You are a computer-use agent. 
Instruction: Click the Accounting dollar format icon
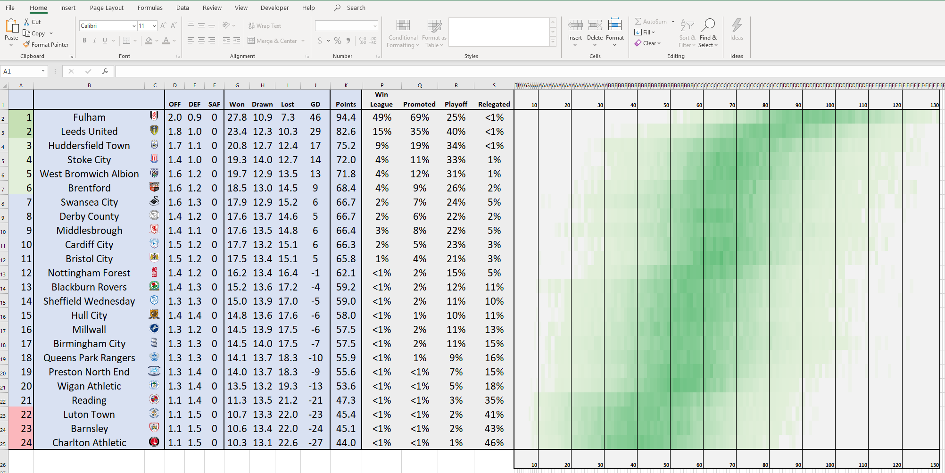click(x=320, y=41)
